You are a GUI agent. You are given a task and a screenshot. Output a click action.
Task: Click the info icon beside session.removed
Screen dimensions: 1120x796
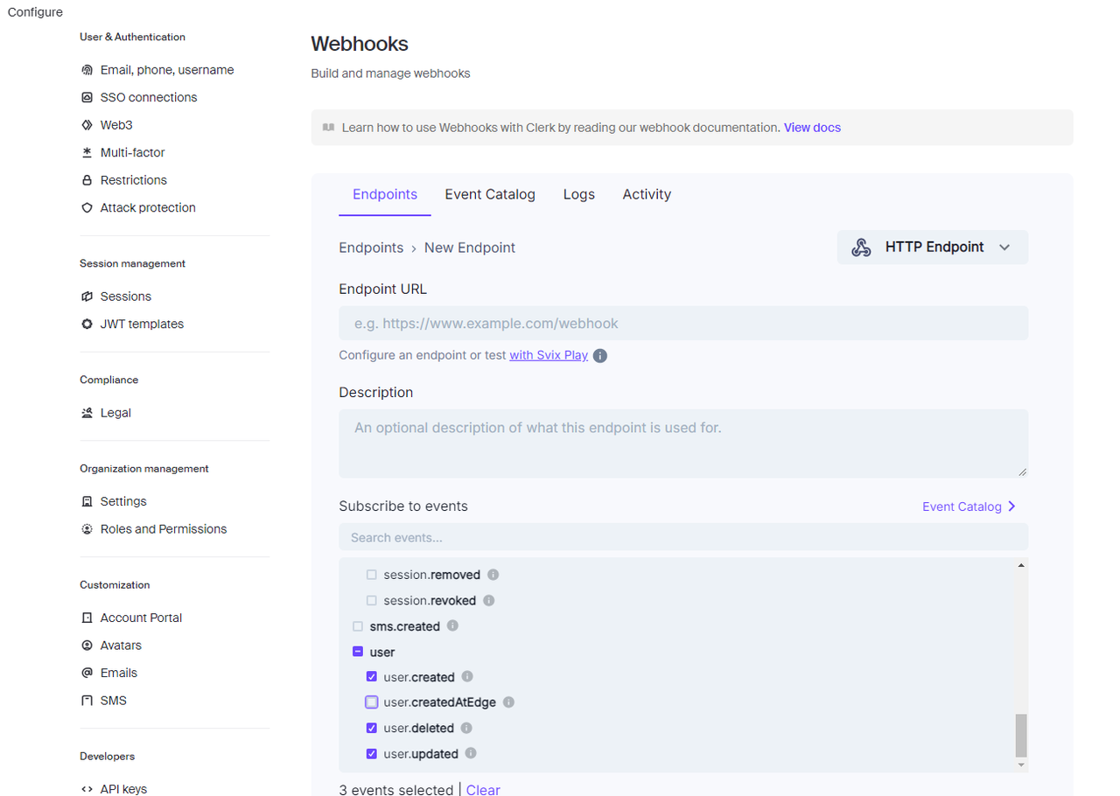493,575
